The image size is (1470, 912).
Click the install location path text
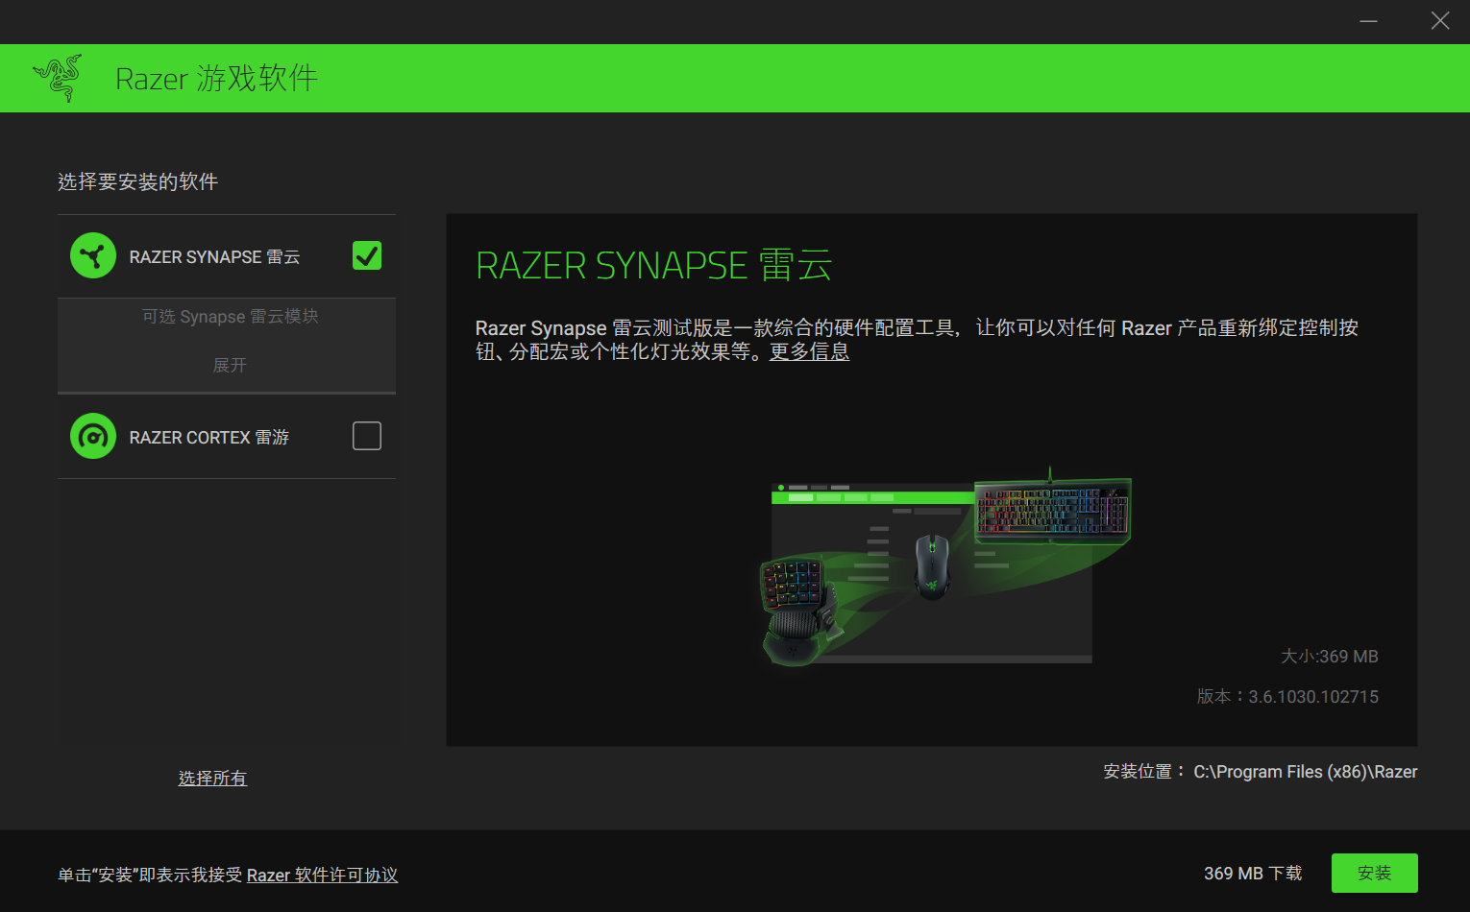[1306, 771]
